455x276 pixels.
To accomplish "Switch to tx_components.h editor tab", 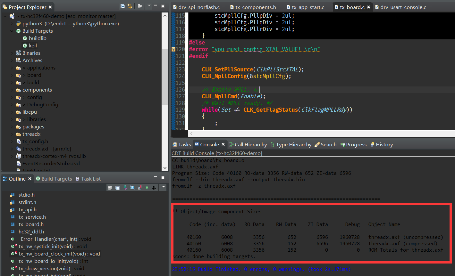I will (253, 7).
